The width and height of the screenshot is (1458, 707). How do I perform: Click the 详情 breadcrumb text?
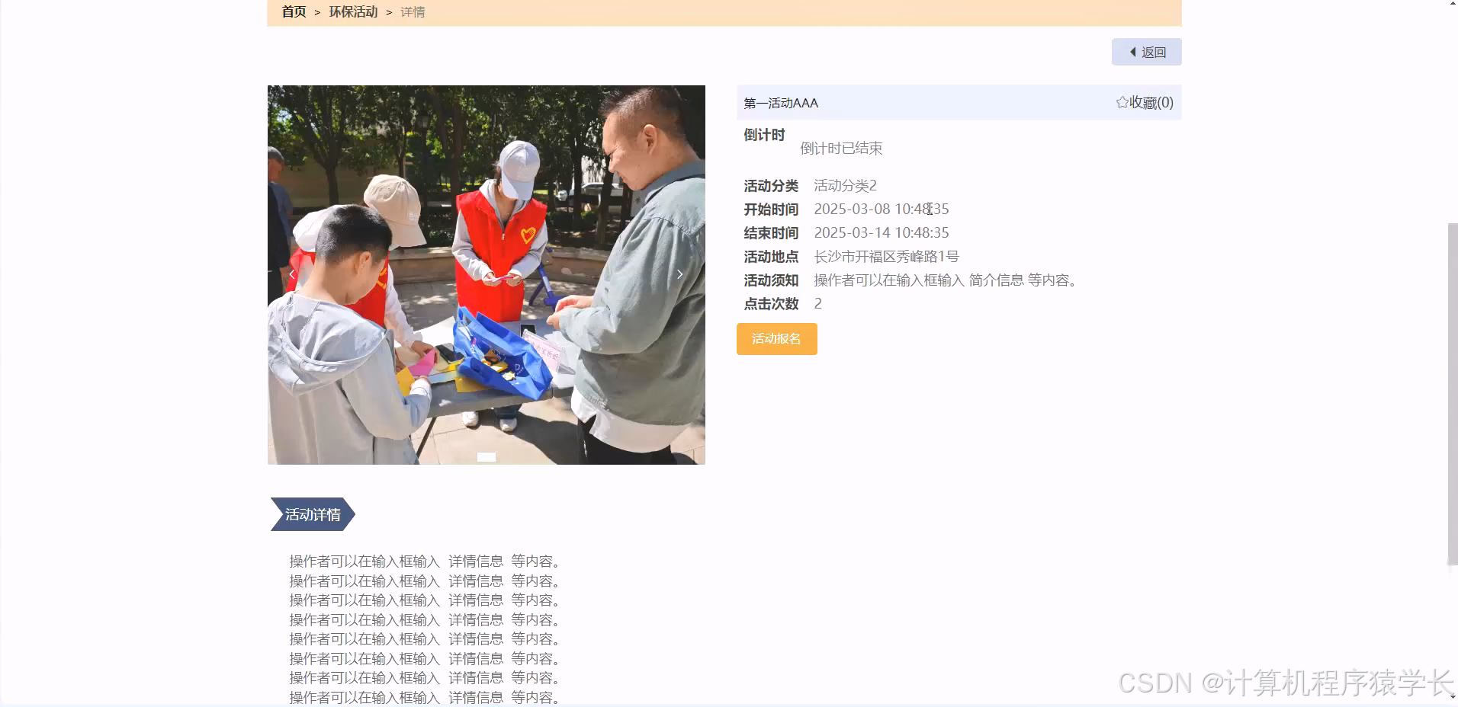pyautogui.click(x=413, y=11)
